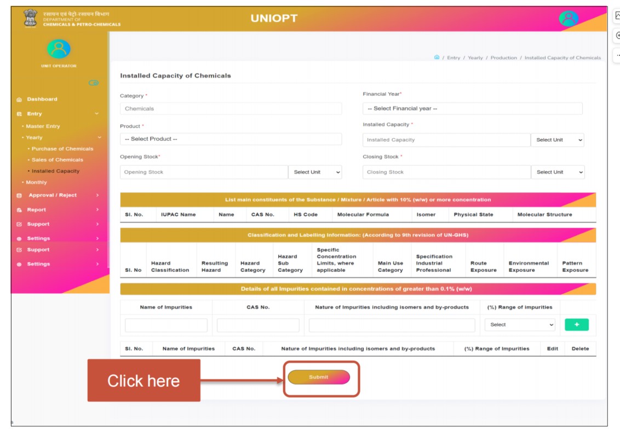Screen dimensions: 620x431
Task: Click the Physical State column header
Action: [473, 214]
